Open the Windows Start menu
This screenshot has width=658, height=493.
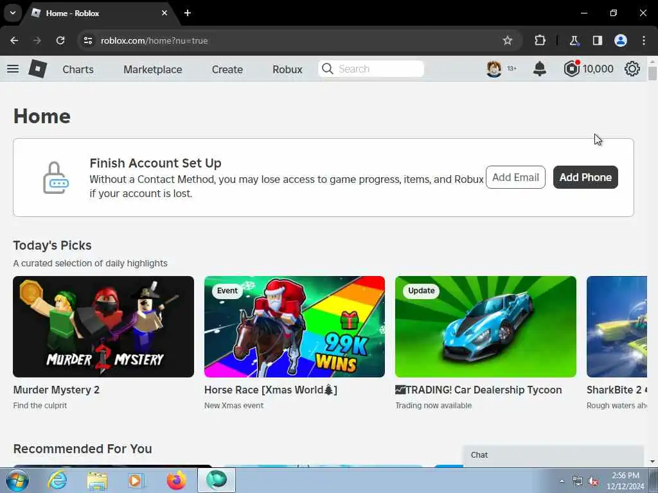click(x=17, y=480)
